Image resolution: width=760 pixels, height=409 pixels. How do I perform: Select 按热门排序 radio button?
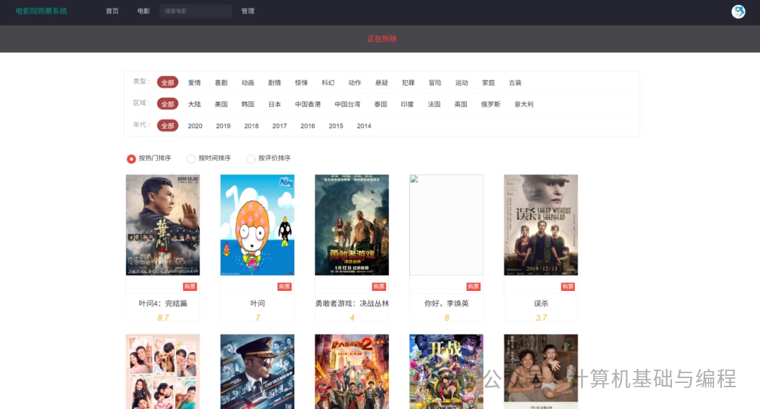(x=131, y=159)
